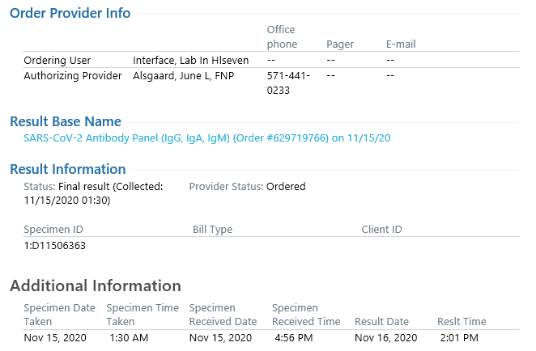This screenshot has width=536, height=351.
Task: Click the Client ID column header
Action: 381,229
